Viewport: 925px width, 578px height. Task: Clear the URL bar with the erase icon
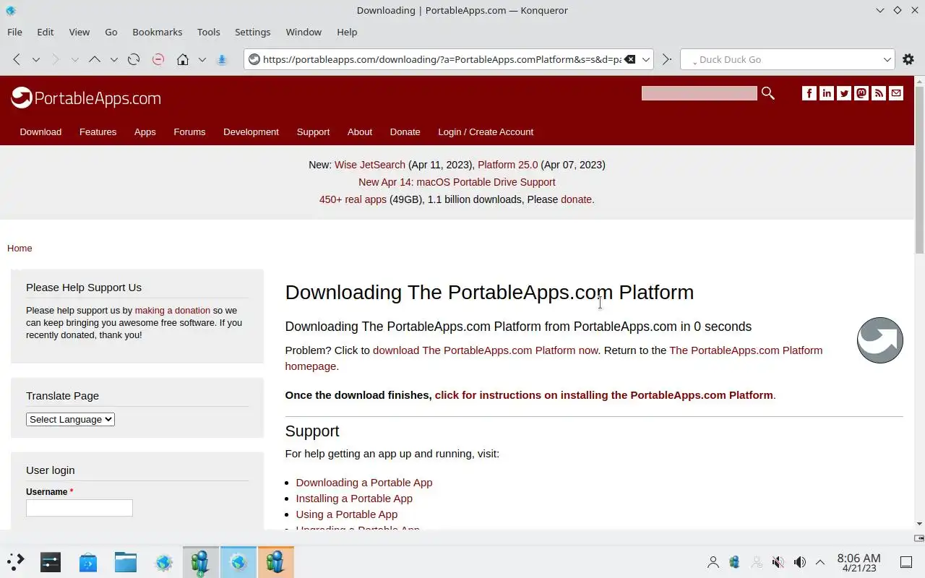point(630,59)
